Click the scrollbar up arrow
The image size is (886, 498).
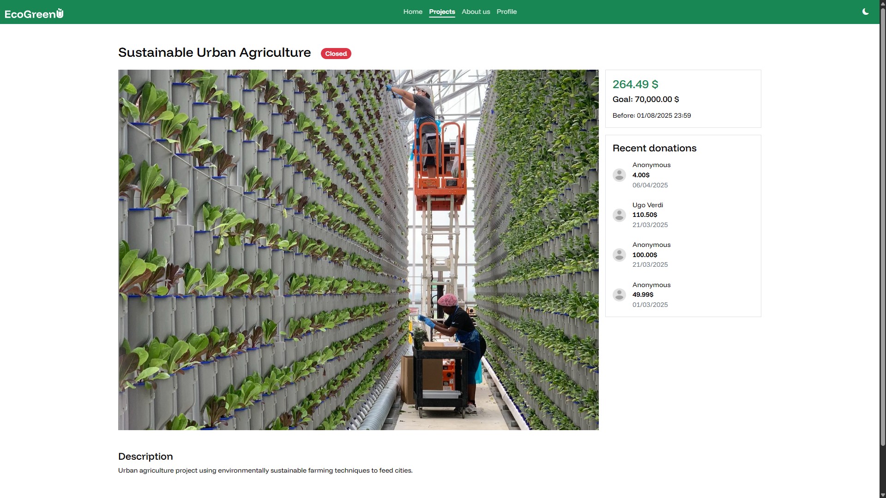[883, 3]
